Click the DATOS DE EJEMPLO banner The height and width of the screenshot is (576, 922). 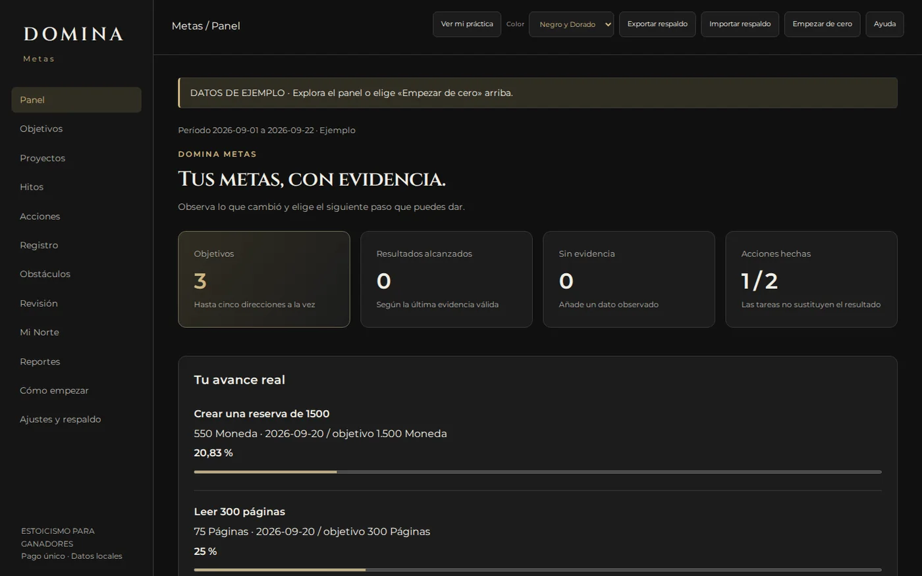tap(537, 93)
